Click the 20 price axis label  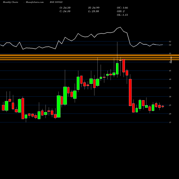tap(170, 114)
